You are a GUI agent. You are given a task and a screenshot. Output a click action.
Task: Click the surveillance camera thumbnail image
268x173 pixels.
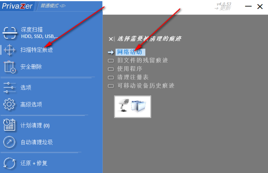pyautogui.click(x=133, y=107)
